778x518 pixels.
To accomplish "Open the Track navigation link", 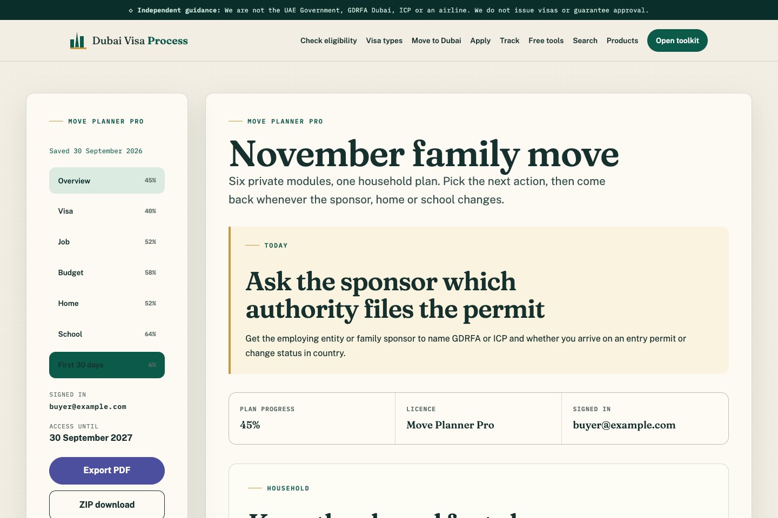I will pyautogui.click(x=509, y=40).
